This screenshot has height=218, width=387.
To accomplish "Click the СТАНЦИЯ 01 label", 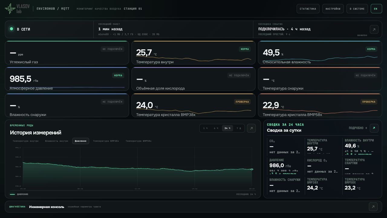I will [133, 9].
